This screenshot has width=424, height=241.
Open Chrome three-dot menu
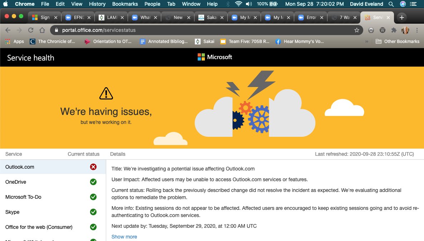(x=417, y=30)
